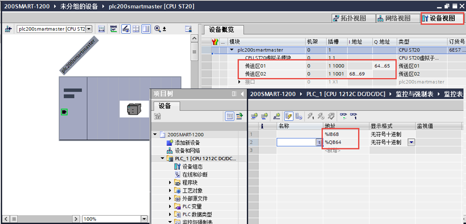Click the Q 地址 column header

click(x=384, y=42)
